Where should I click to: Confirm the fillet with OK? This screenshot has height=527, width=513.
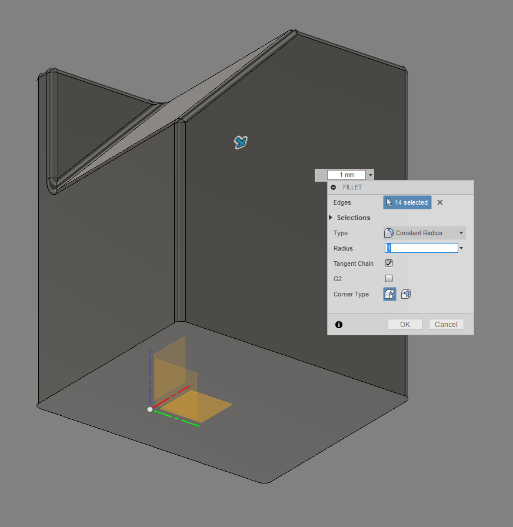(x=405, y=324)
